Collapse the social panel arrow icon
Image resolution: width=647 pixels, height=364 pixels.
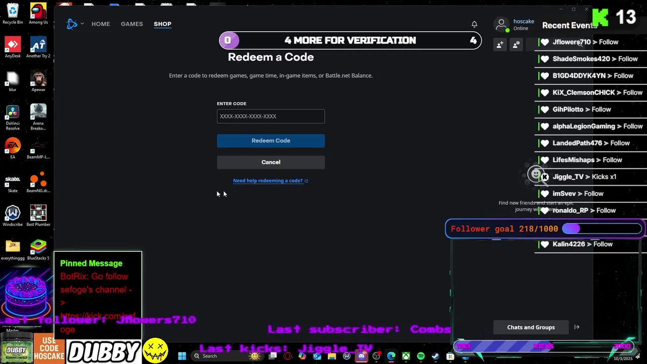click(577, 327)
